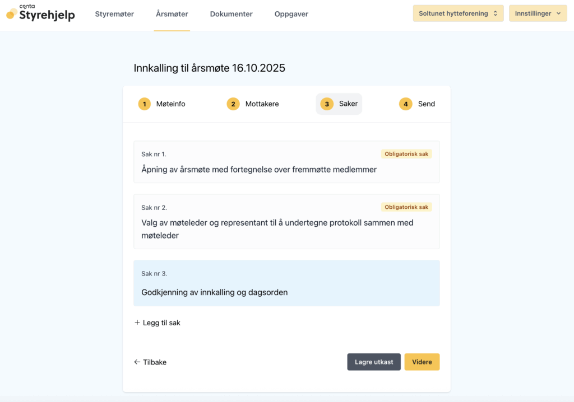Image resolution: width=574 pixels, height=402 pixels.
Task: Open the Soltunet hytteforening organization selector
Action: [x=458, y=13]
